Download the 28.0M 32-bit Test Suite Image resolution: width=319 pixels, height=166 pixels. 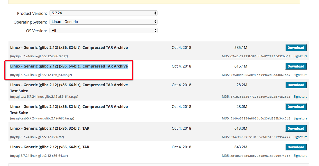pos(296,107)
